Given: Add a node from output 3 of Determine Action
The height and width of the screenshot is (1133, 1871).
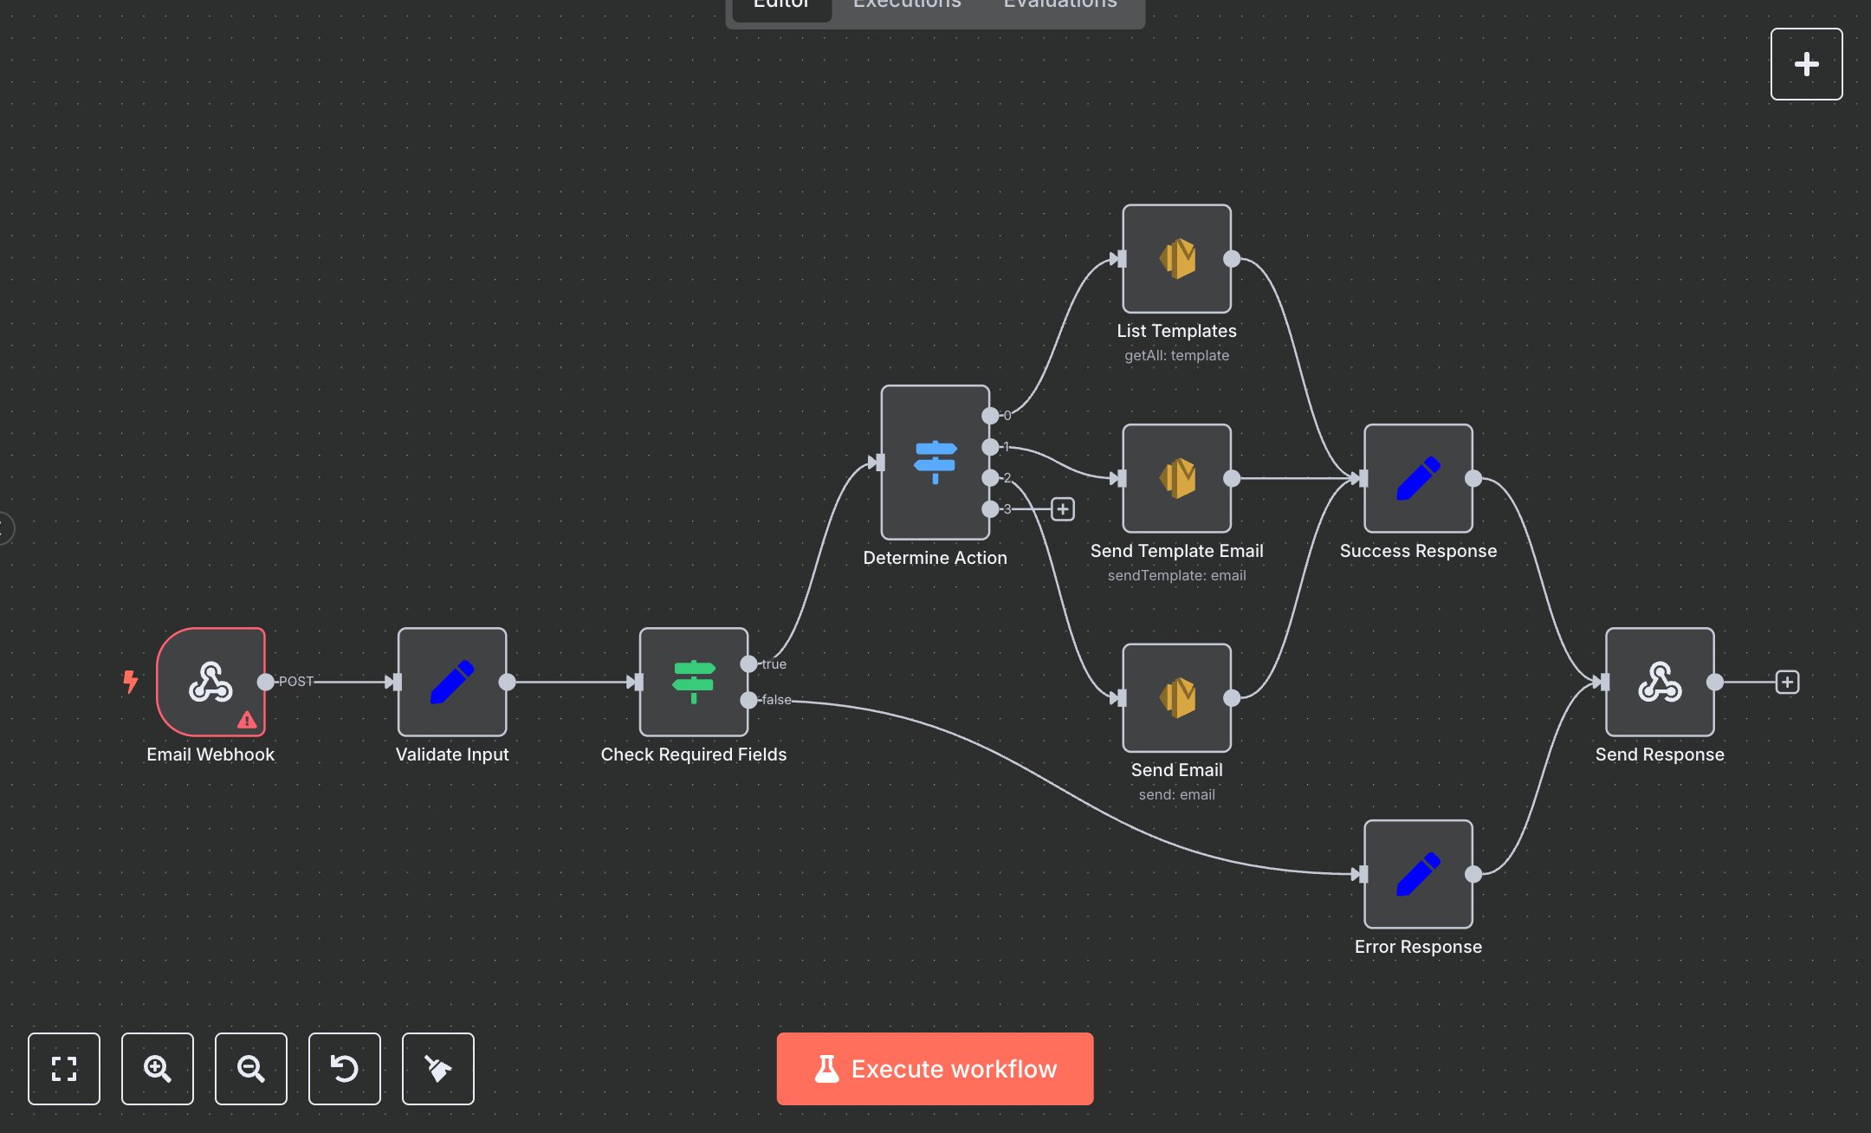Looking at the screenshot, I should (x=1062, y=509).
